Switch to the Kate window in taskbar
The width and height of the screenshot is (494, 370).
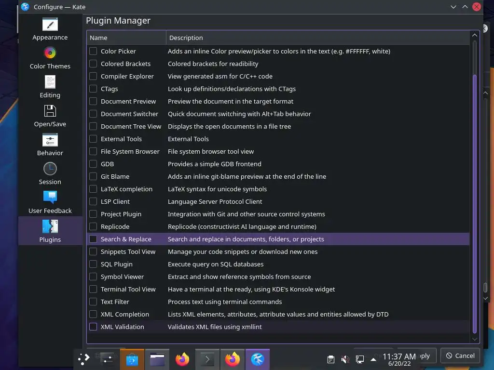pyautogui.click(x=258, y=359)
